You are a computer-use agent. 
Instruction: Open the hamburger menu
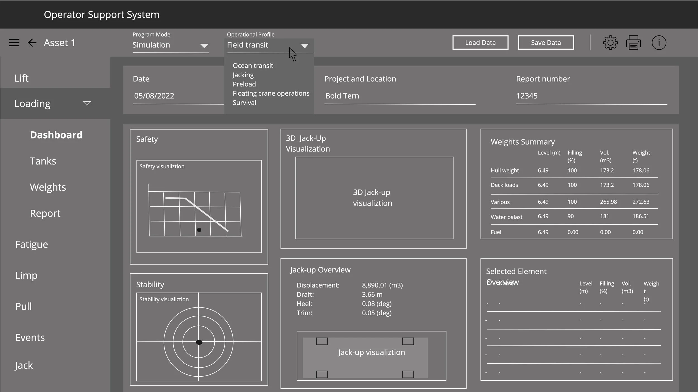point(14,43)
